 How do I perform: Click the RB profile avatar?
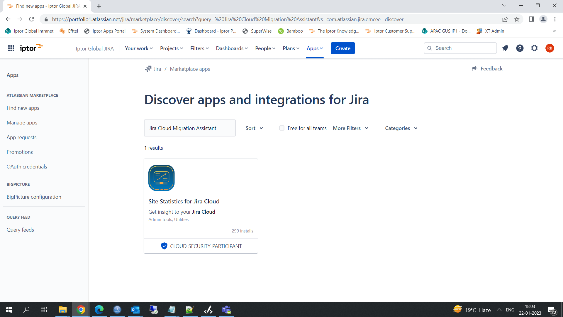click(x=550, y=48)
